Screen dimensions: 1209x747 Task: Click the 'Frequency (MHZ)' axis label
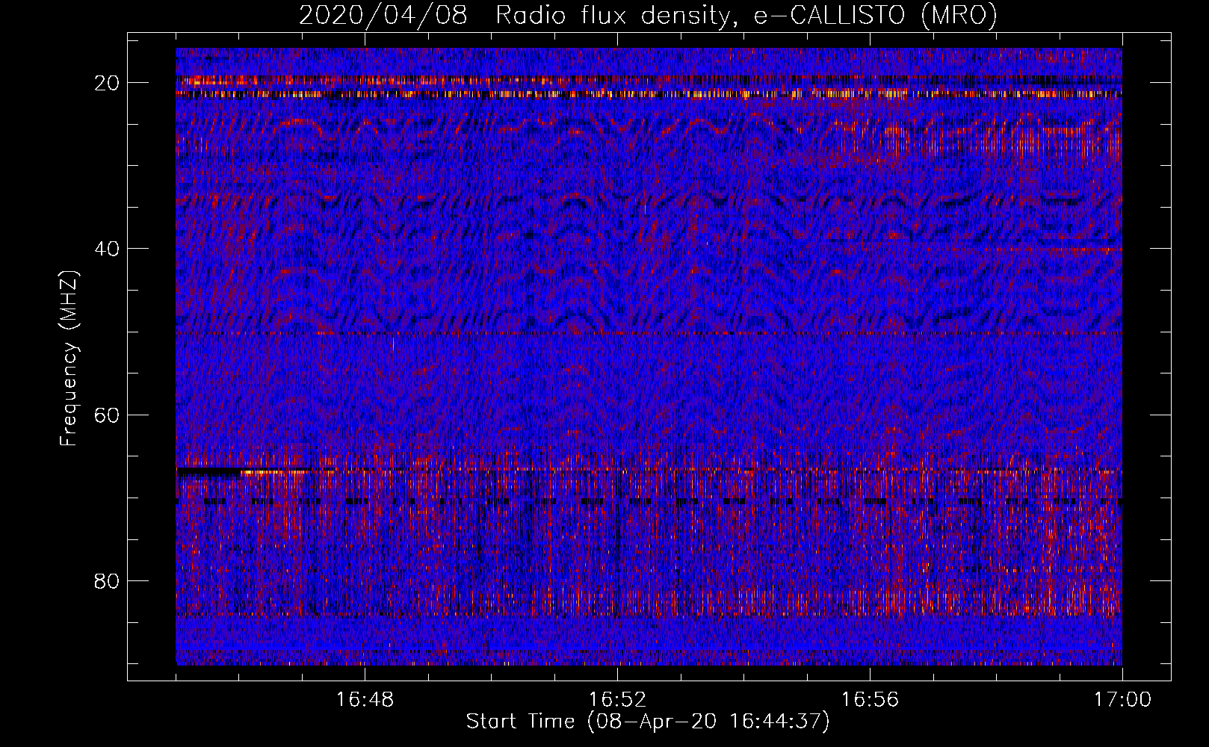click(x=69, y=359)
